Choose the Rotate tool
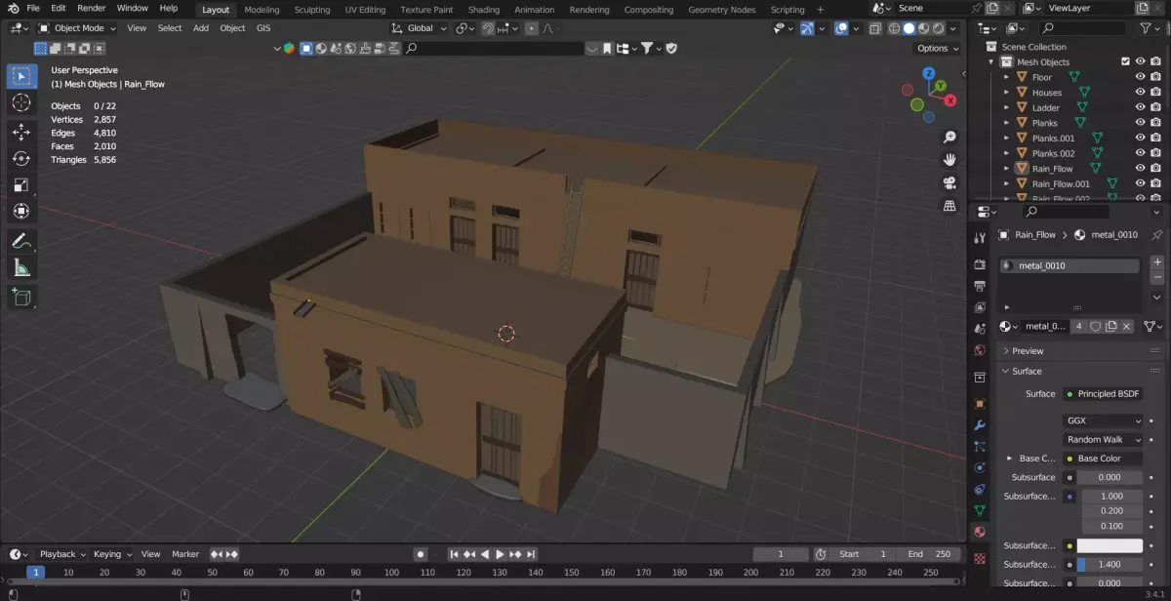1171x601 pixels. pos(21,158)
